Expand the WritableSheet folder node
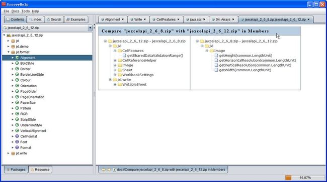The height and width of the screenshot is (182, 327). point(115,84)
